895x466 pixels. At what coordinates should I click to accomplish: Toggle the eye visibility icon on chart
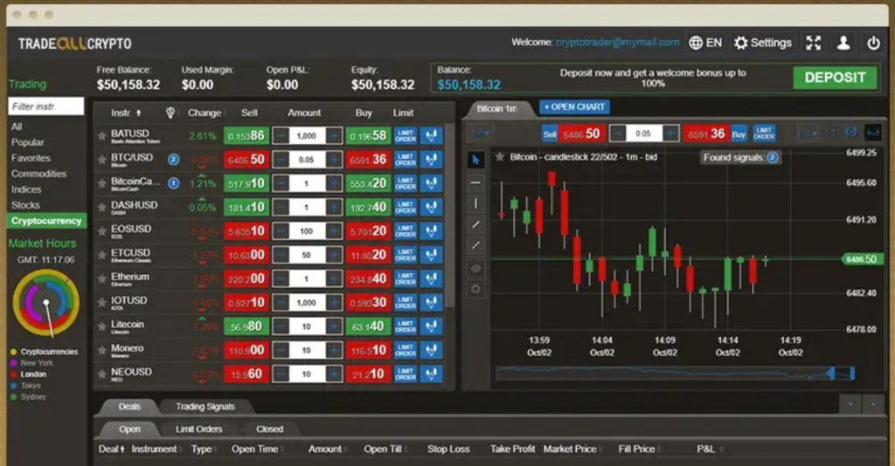pyautogui.click(x=476, y=268)
